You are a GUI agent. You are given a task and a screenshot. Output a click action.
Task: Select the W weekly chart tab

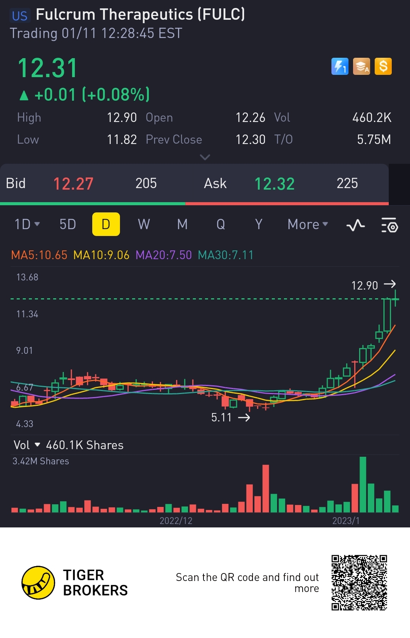pyautogui.click(x=144, y=224)
